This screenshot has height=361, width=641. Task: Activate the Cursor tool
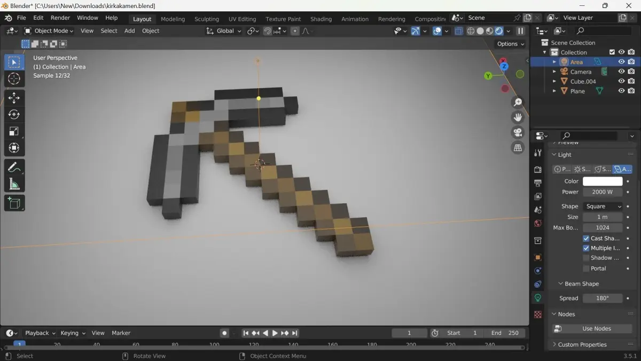coord(14,79)
